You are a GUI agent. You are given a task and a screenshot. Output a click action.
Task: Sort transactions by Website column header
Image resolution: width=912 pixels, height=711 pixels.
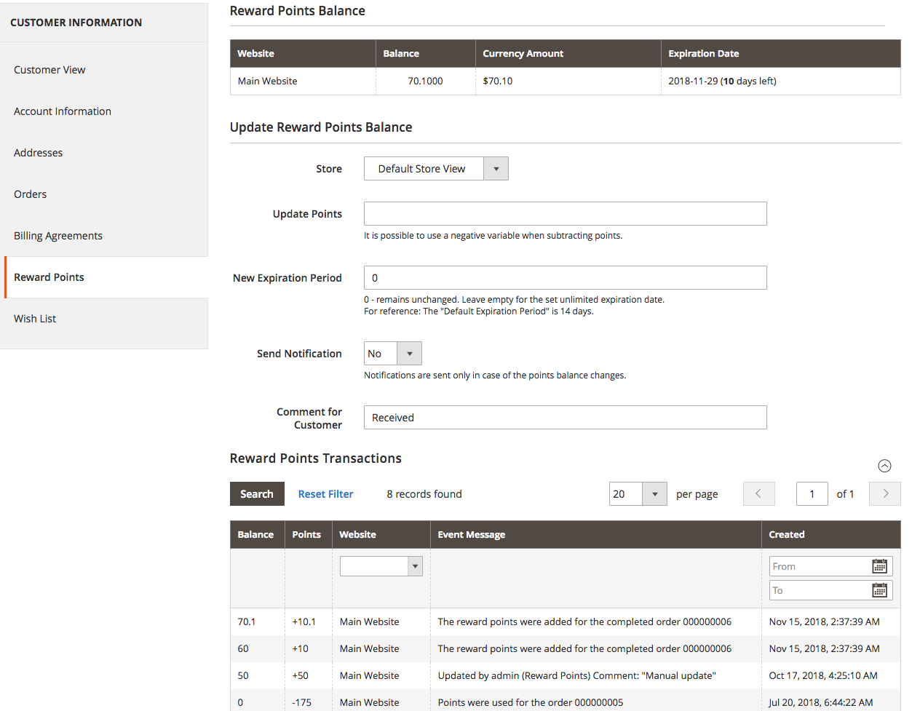point(381,534)
